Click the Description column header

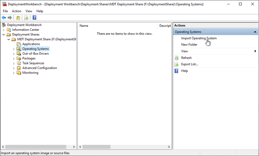point(165,26)
